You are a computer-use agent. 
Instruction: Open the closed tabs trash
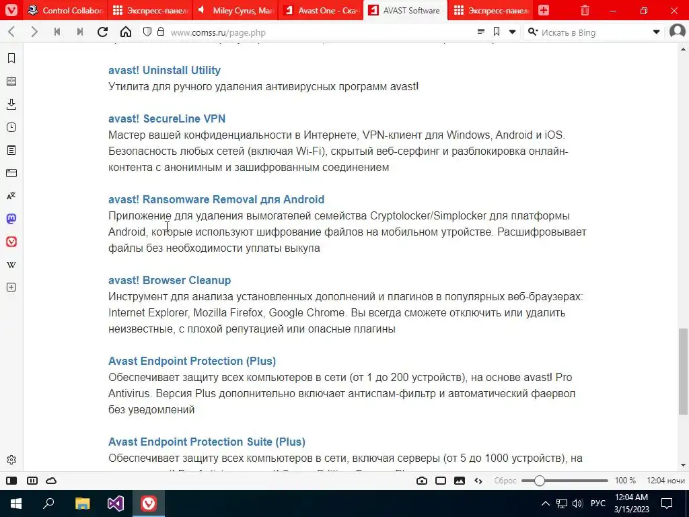pyautogui.click(x=585, y=10)
